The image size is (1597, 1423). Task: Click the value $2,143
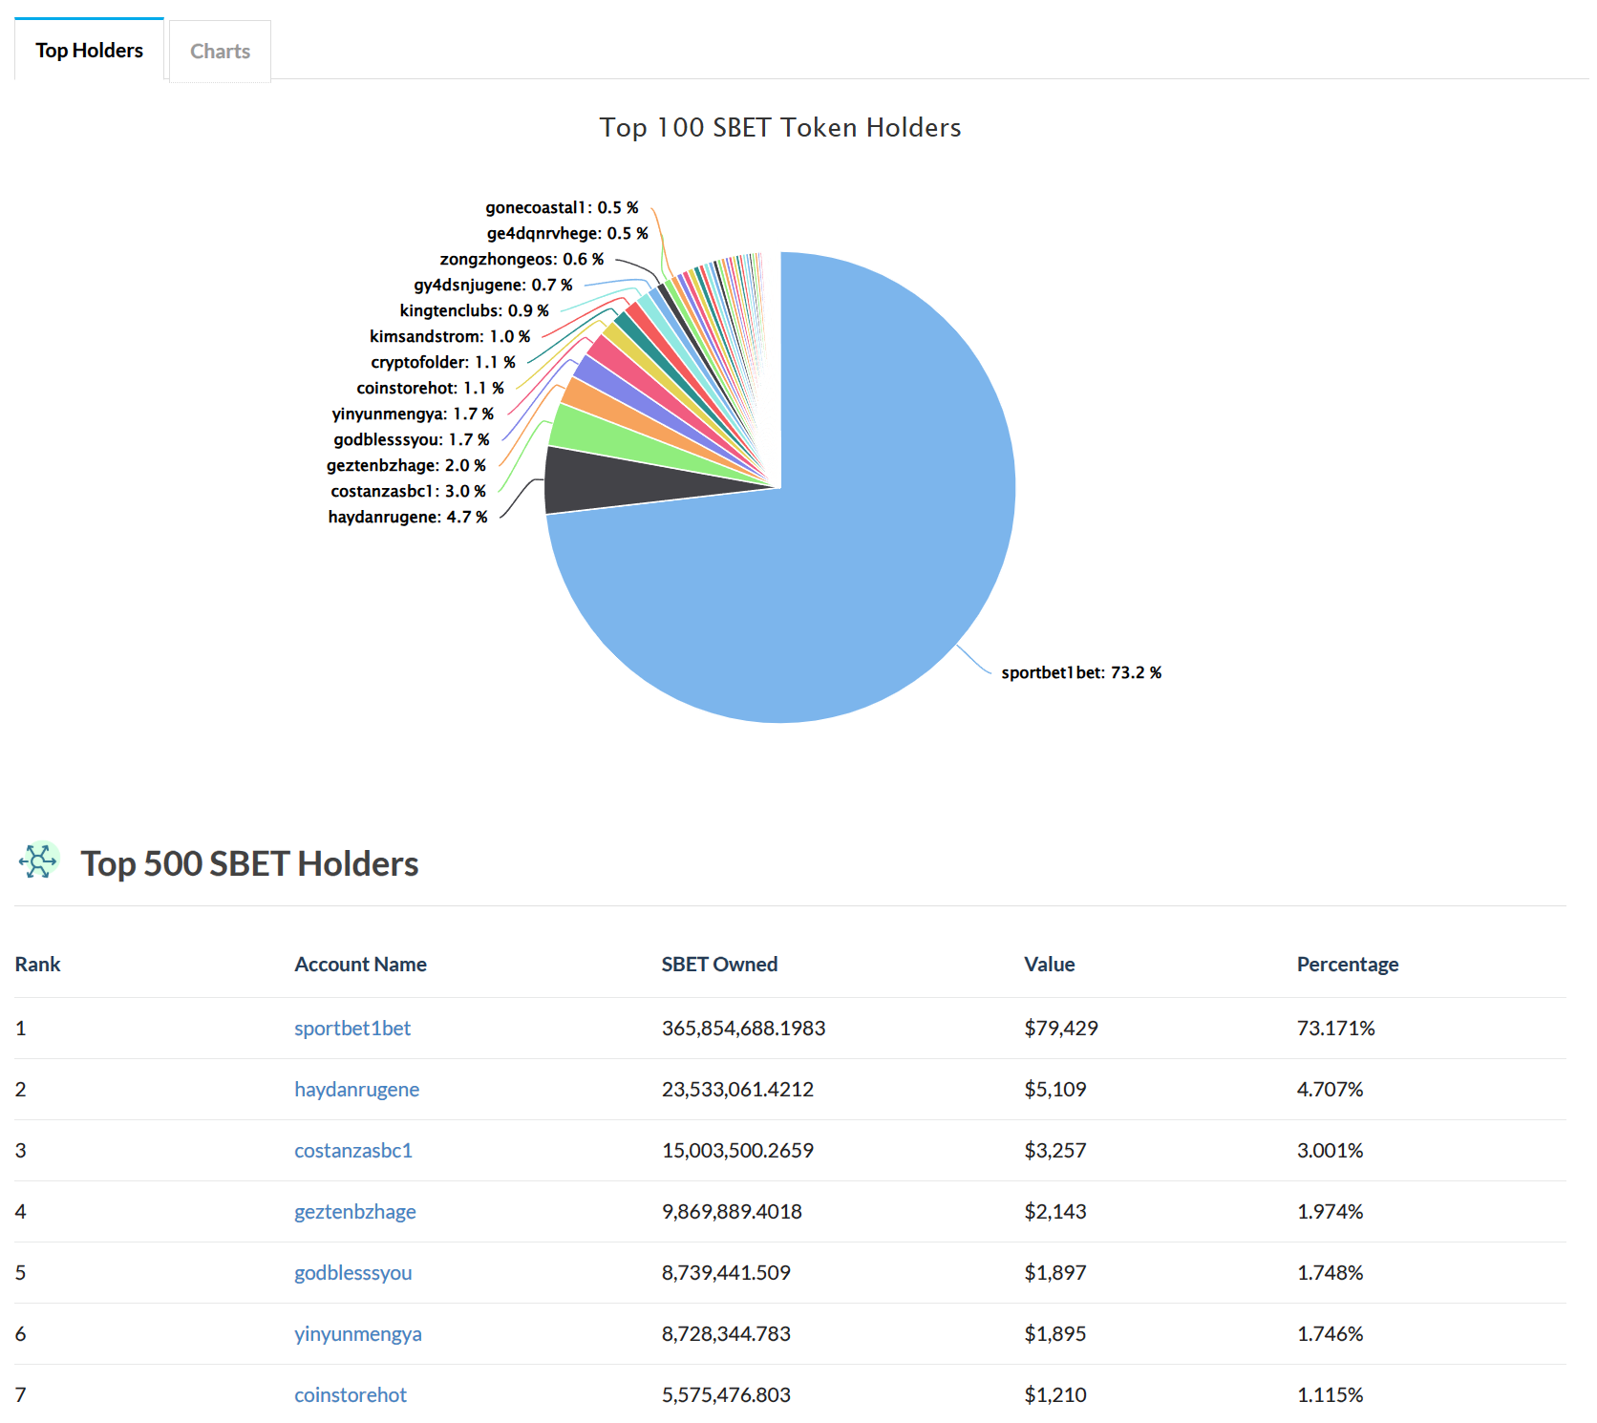coord(1055,1212)
